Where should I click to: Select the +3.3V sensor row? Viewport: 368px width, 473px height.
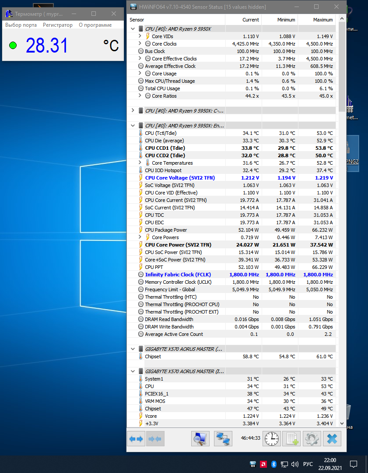[x=231, y=424]
